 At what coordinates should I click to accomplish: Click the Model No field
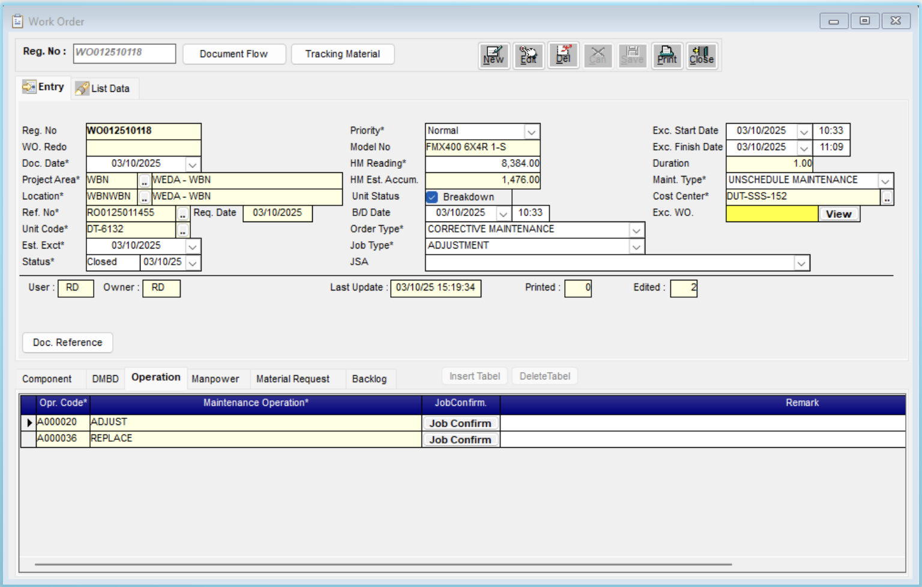click(483, 148)
